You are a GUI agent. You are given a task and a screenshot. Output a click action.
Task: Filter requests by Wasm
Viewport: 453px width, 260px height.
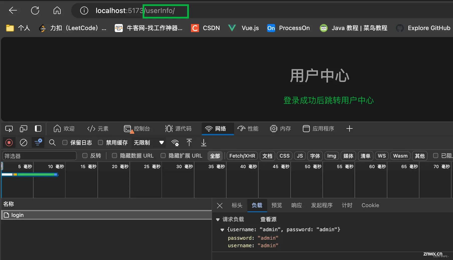point(400,156)
